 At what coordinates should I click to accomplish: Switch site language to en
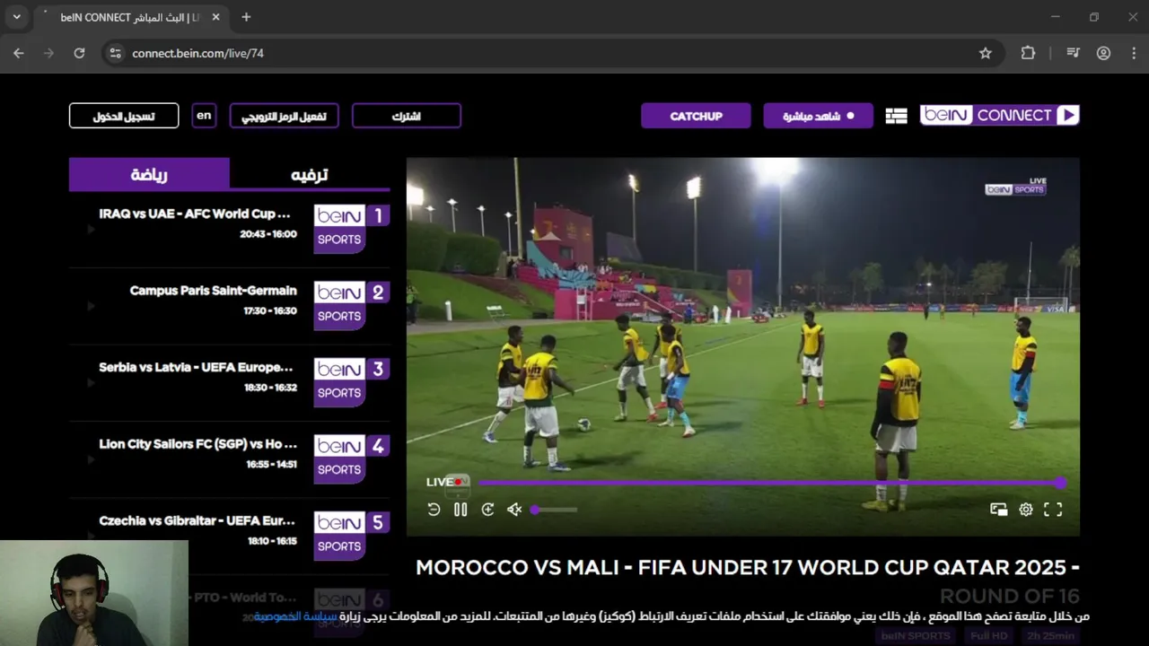point(204,116)
